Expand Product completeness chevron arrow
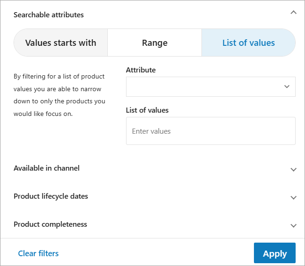Screen dimensions: 305x266 point(293,225)
